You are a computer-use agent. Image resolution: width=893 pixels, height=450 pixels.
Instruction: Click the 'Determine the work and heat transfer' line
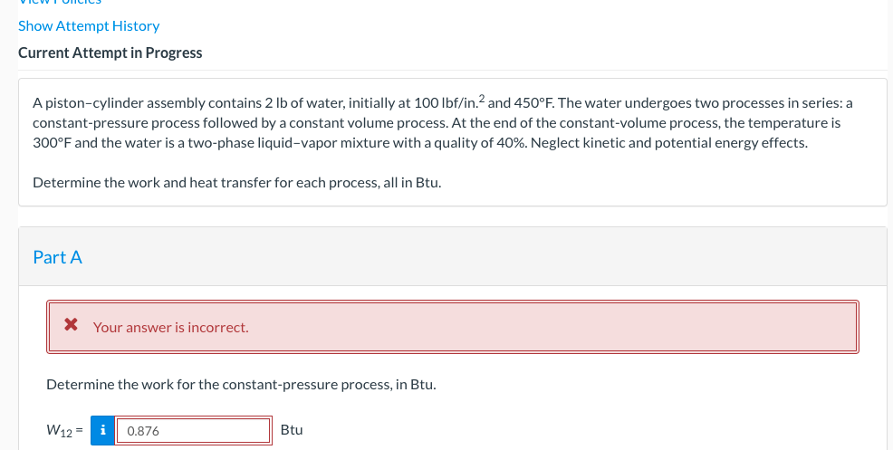(237, 183)
